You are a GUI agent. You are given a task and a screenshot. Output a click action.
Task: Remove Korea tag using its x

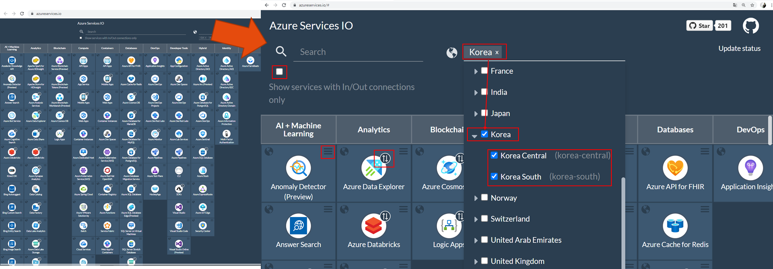click(x=497, y=52)
